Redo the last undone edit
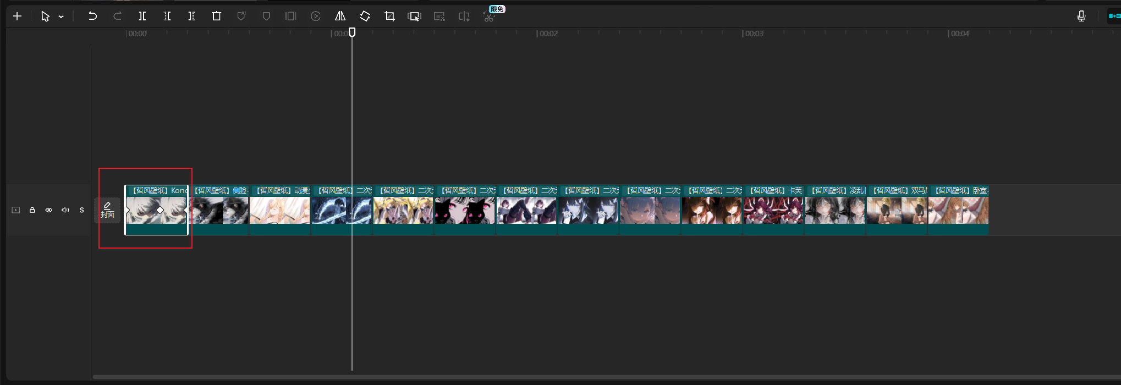Image resolution: width=1121 pixels, height=385 pixels. coord(117,16)
